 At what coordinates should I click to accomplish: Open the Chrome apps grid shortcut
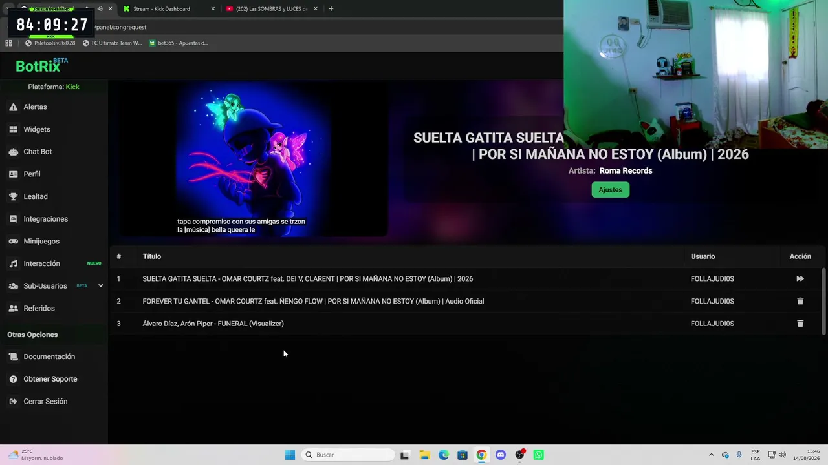tap(8, 43)
